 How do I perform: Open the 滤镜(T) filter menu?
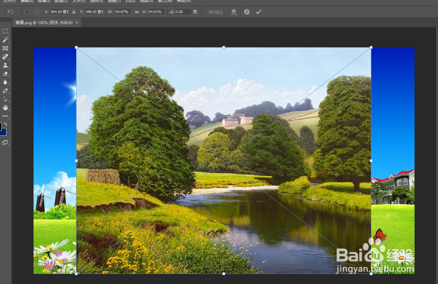114,1
